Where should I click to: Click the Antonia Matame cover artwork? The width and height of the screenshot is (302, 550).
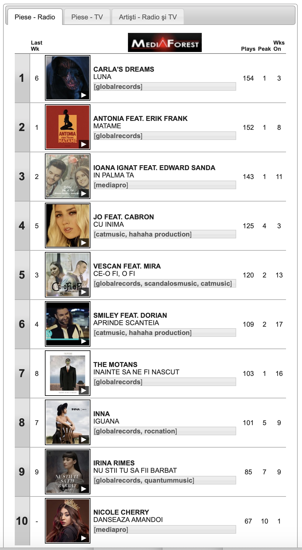68,127
